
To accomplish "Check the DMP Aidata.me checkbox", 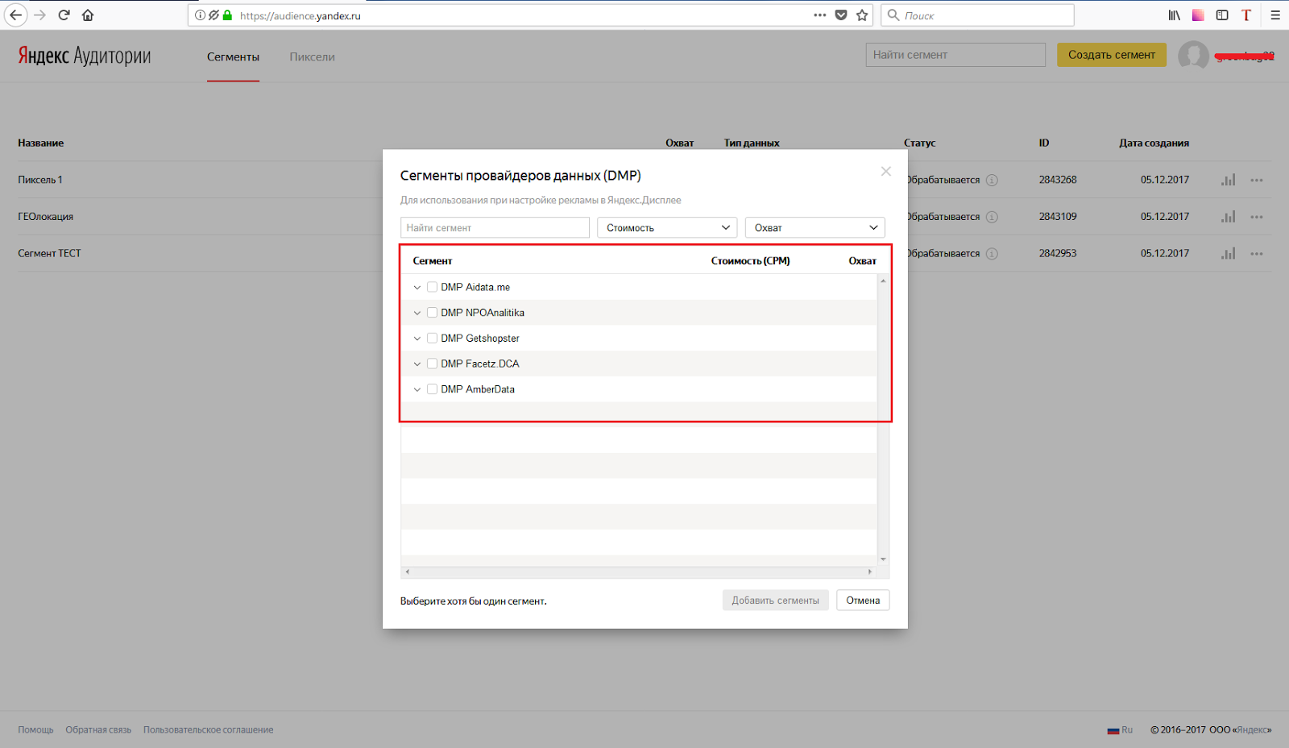I will (433, 287).
